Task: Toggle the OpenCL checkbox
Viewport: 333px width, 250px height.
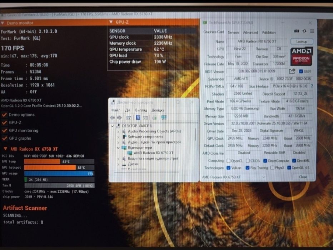Action: (x=229, y=161)
